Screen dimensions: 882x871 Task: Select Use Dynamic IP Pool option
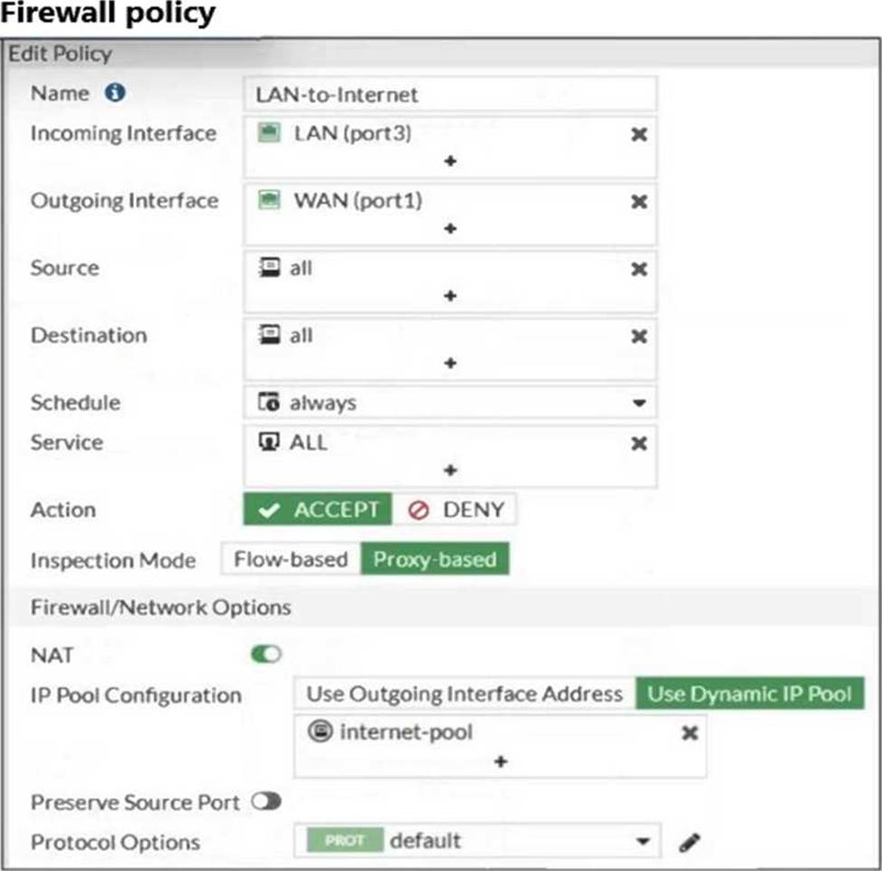click(750, 694)
